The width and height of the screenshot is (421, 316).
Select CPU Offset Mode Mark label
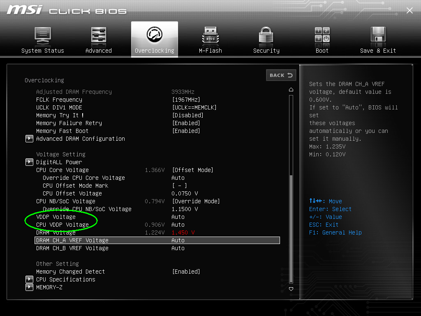76,186
